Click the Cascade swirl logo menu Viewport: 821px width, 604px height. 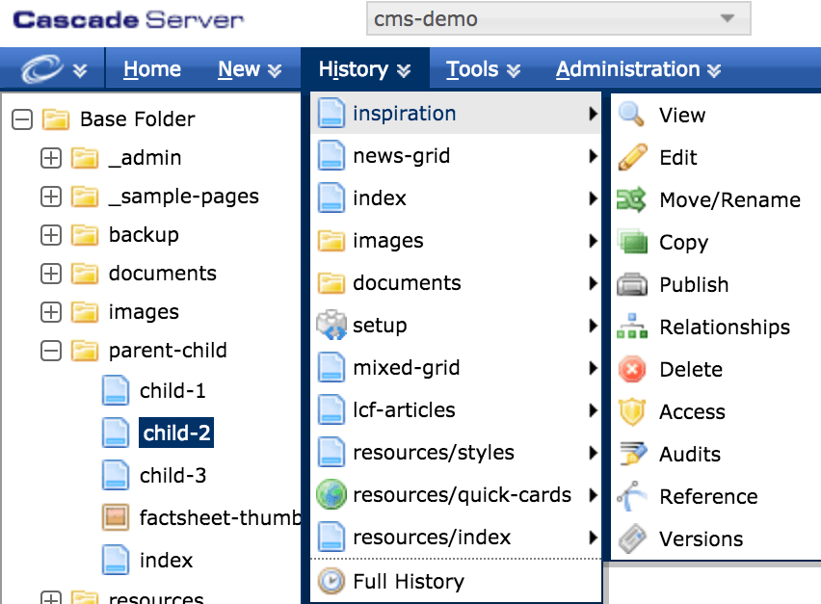coord(53,69)
